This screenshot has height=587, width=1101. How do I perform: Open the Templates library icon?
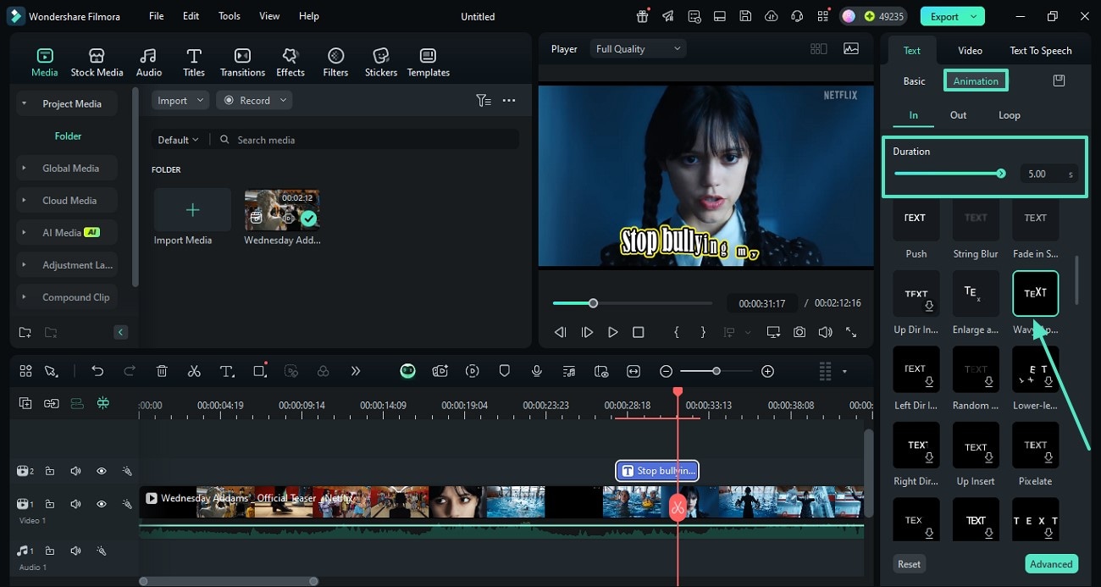point(429,62)
